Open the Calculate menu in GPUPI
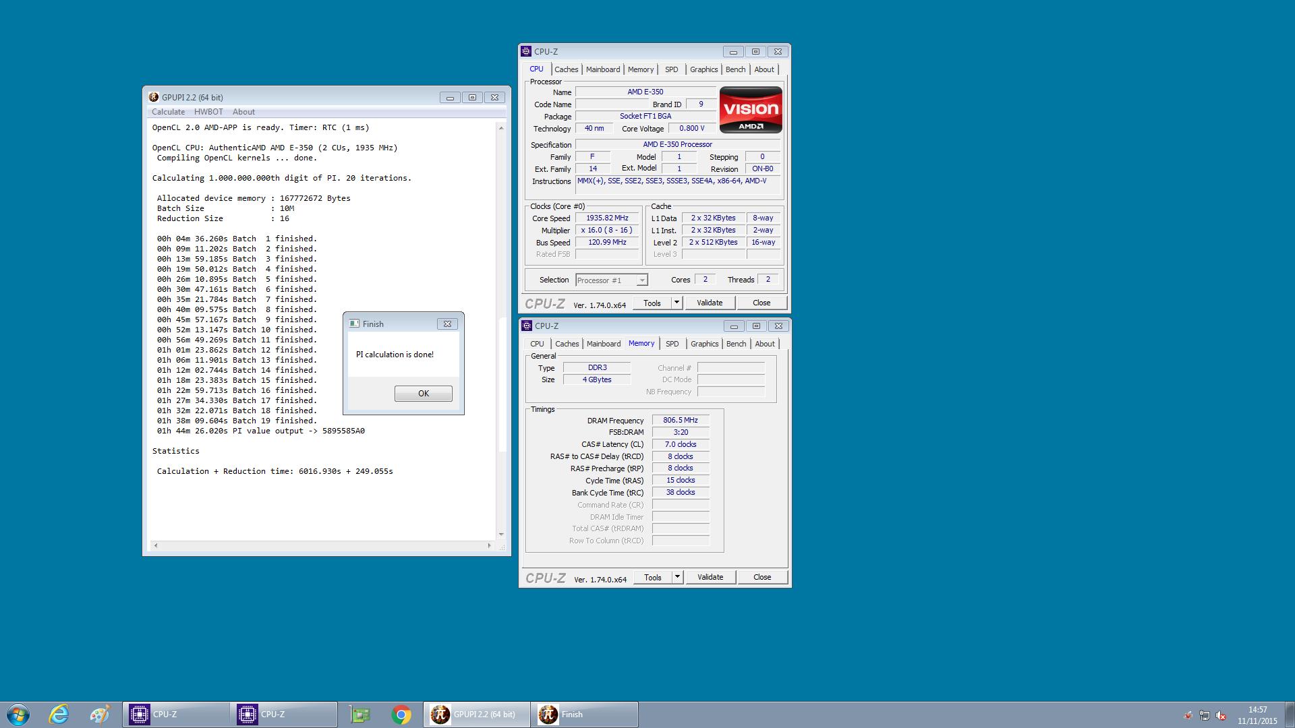 (x=168, y=112)
